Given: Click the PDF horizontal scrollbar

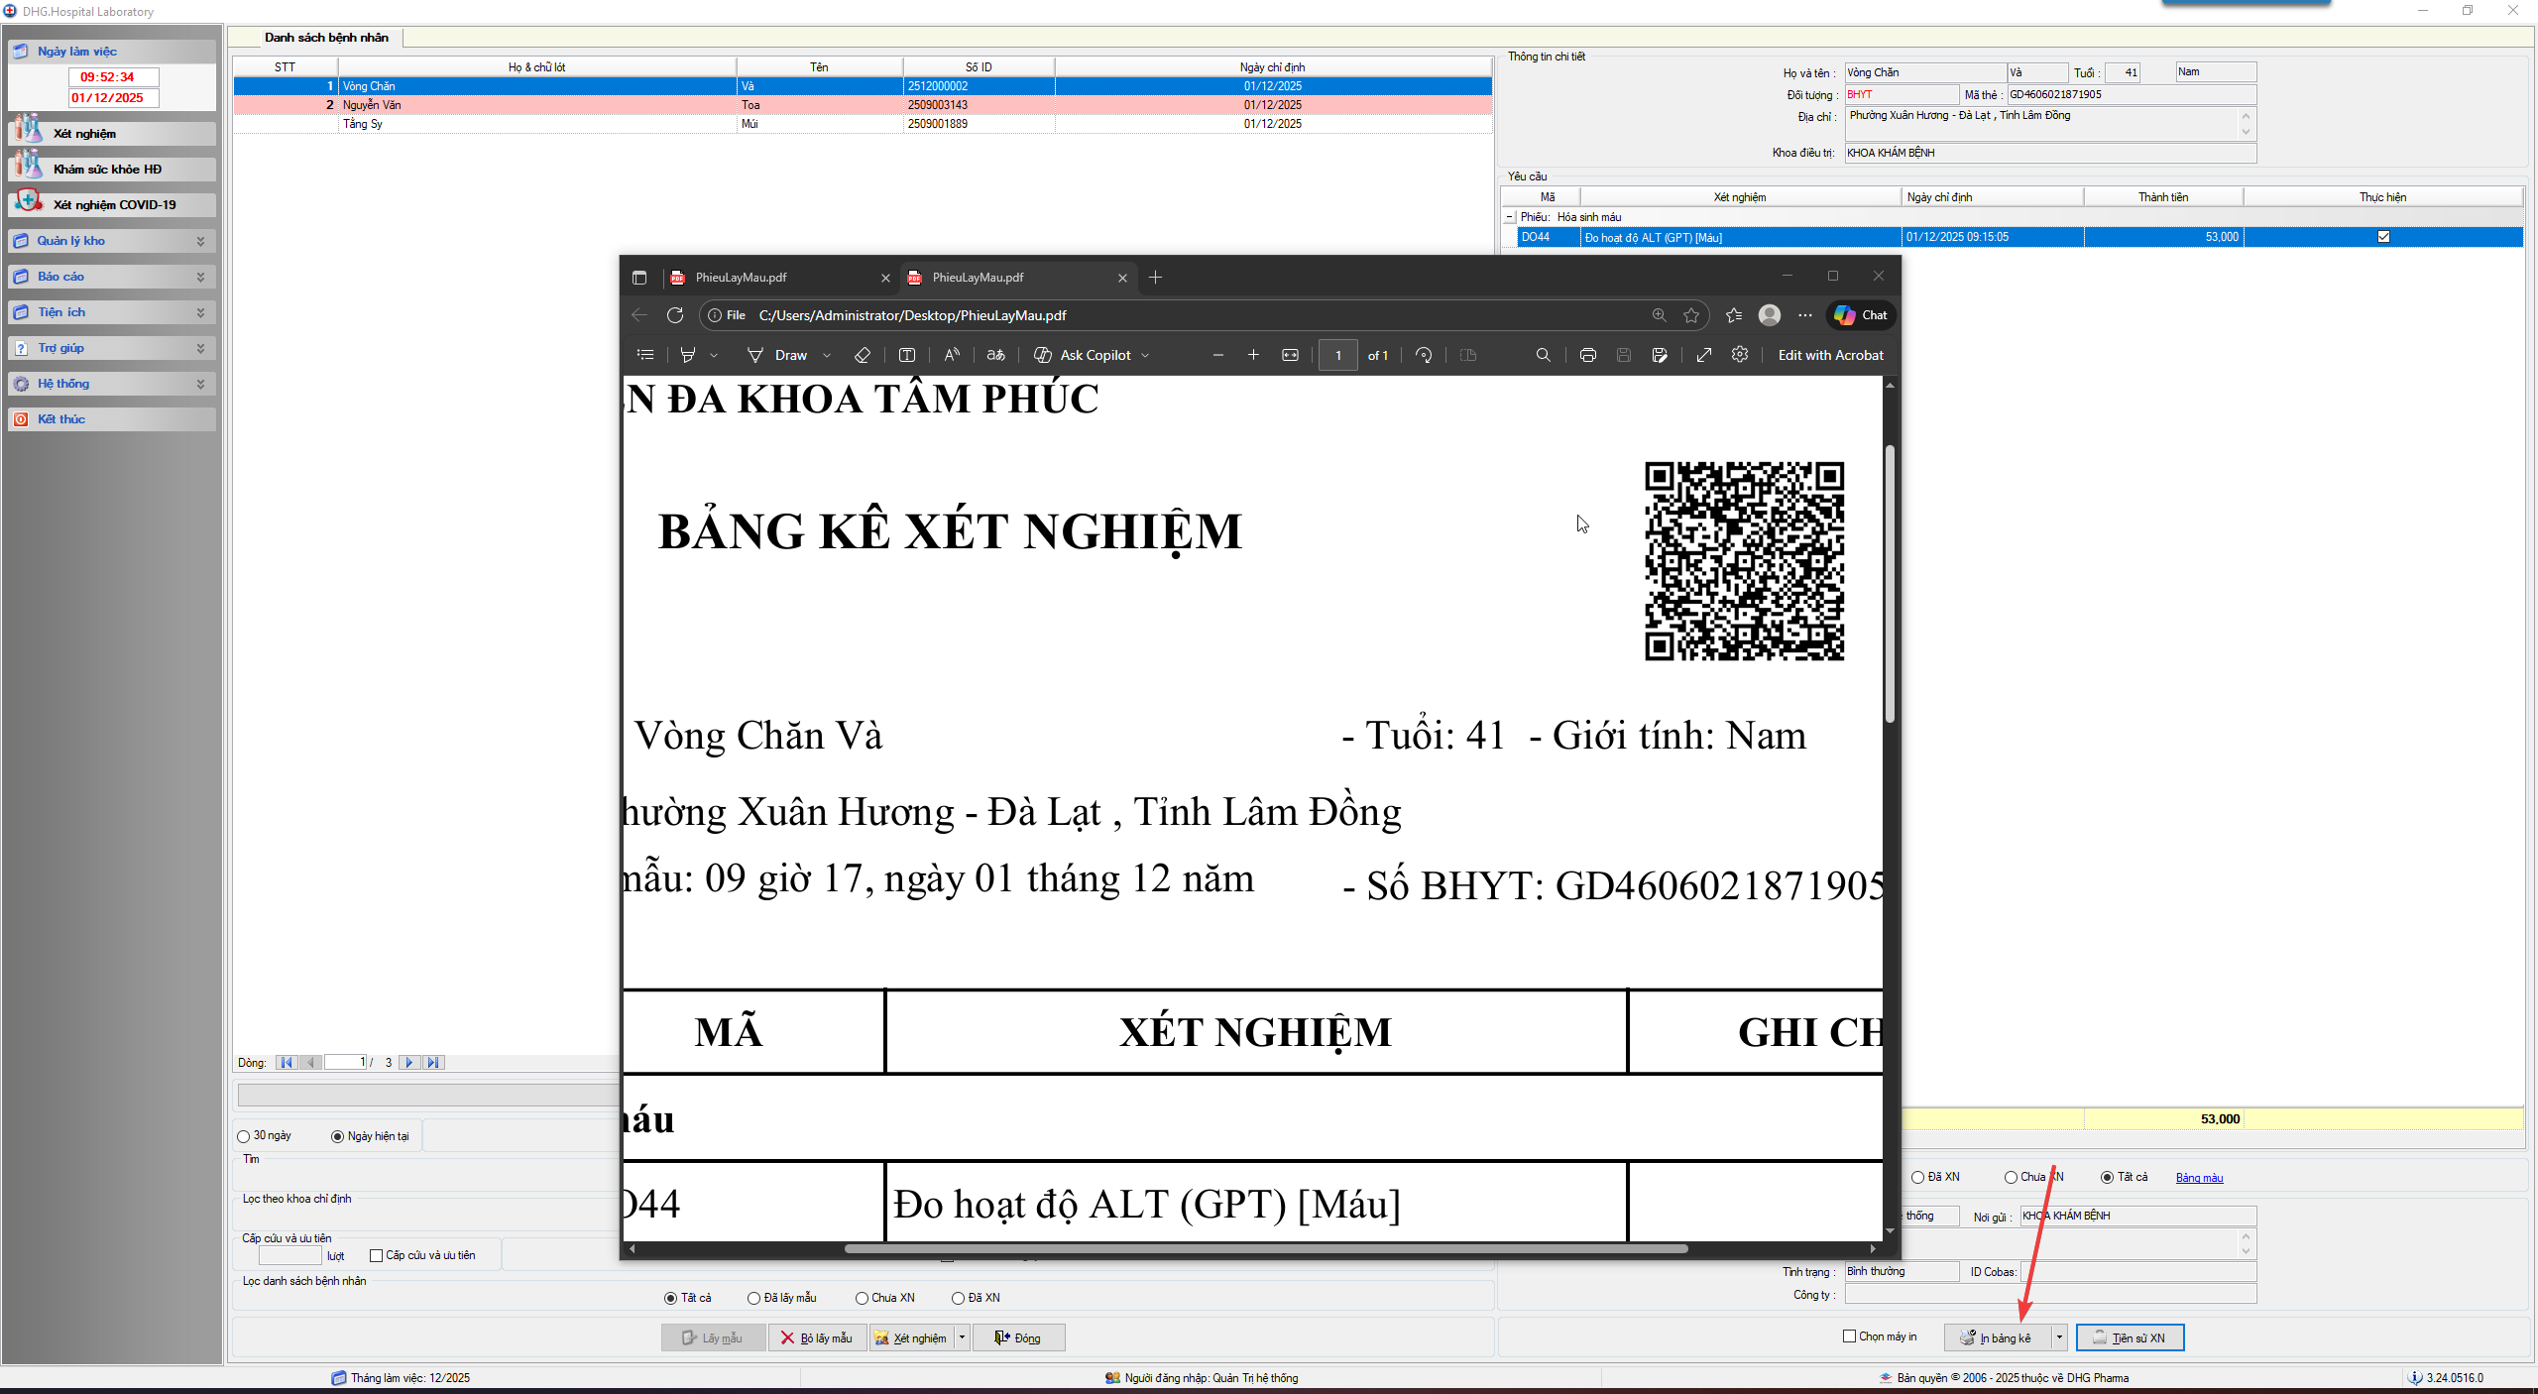Looking at the screenshot, I should tap(1265, 1248).
